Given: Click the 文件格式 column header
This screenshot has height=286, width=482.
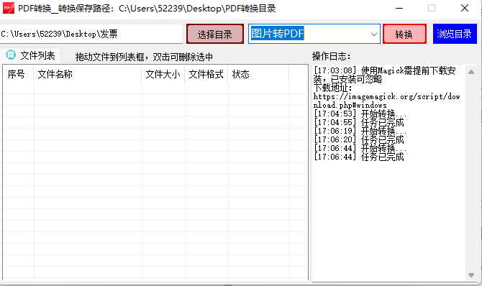Looking at the screenshot, I should 206,74.
